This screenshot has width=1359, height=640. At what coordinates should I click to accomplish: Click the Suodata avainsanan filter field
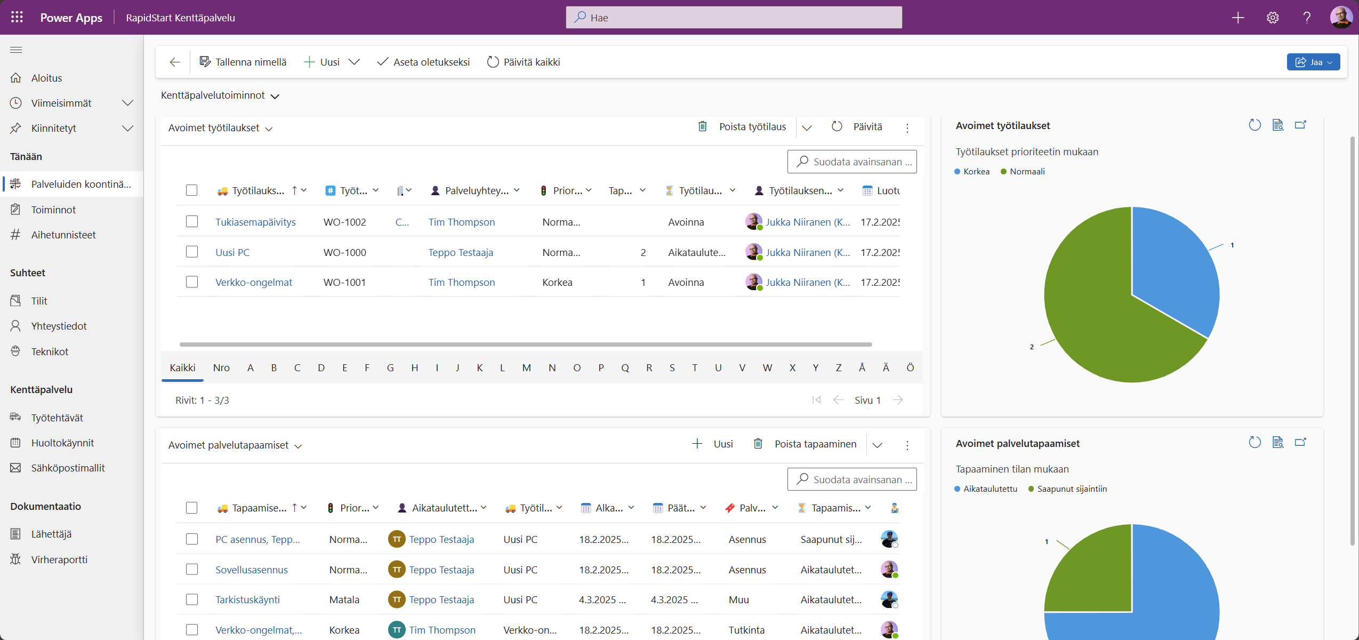point(851,161)
